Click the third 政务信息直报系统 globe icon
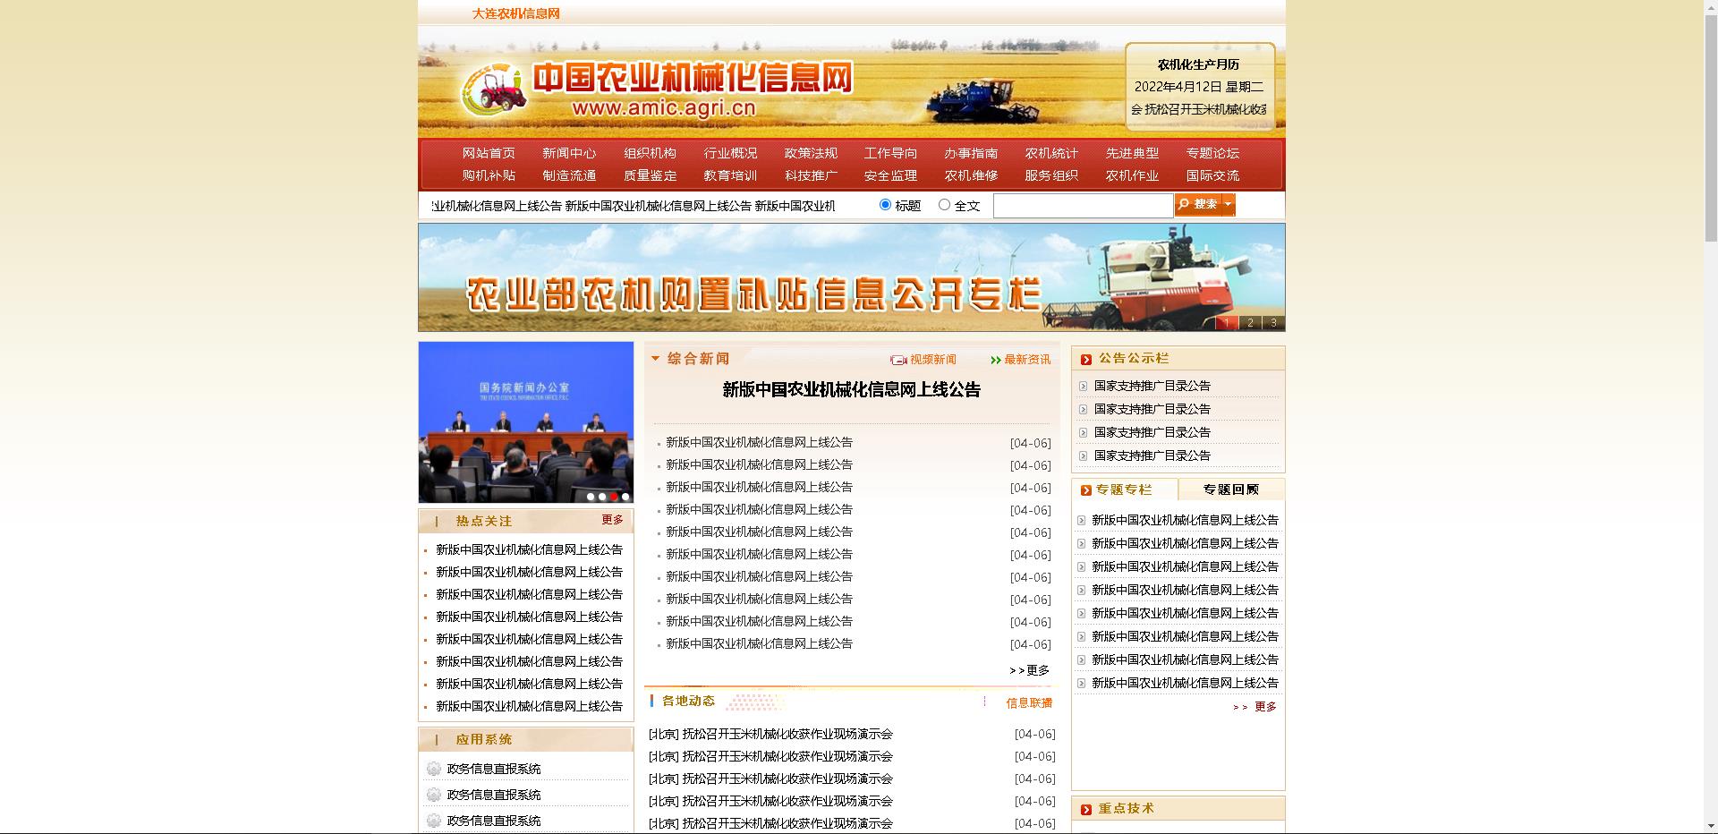 [x=434, y=821]
